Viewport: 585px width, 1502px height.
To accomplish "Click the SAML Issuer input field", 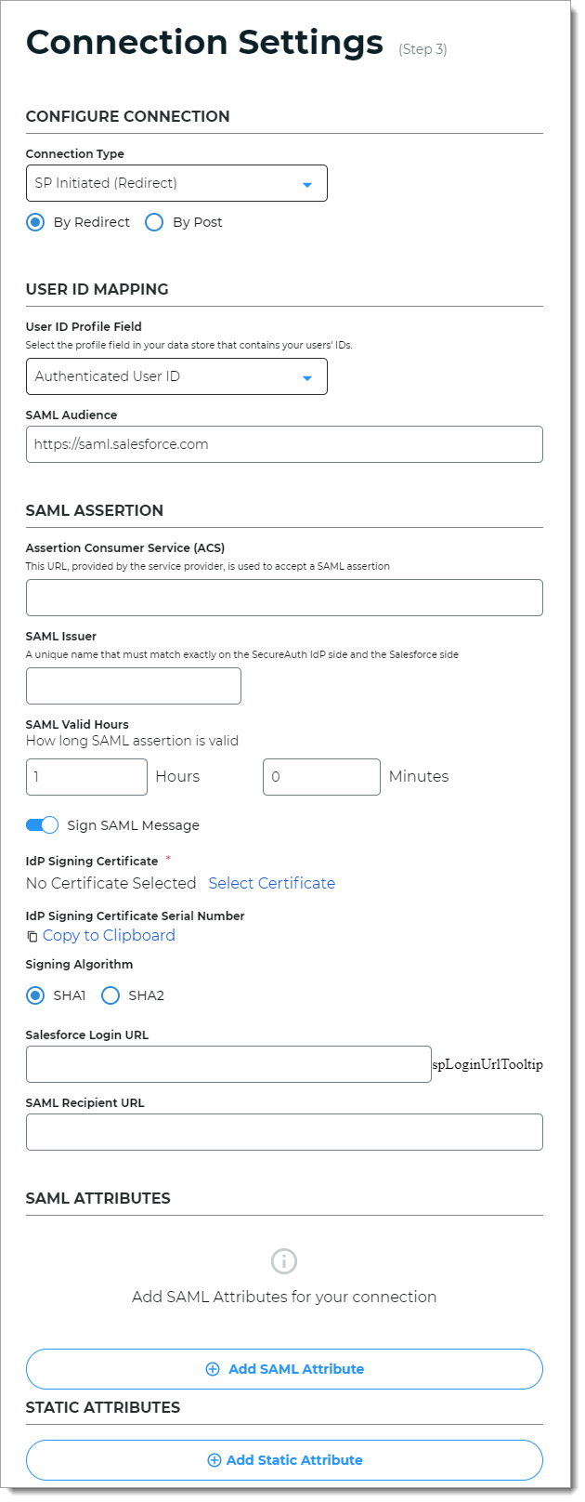I will 134,686.
